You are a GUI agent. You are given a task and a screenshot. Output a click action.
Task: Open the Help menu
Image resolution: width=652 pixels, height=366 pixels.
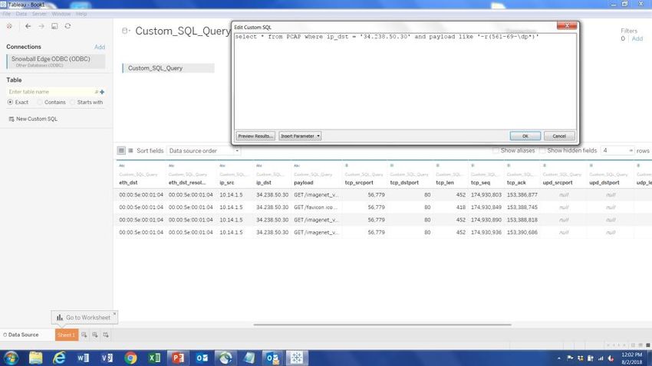tap(81, 14)
